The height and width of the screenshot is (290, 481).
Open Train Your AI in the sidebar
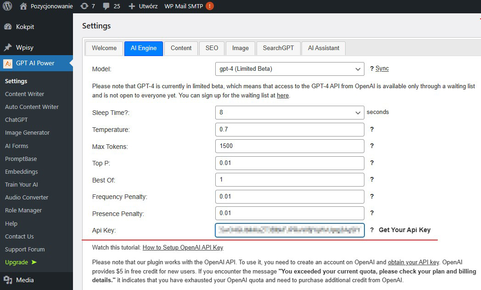[22, 185]
